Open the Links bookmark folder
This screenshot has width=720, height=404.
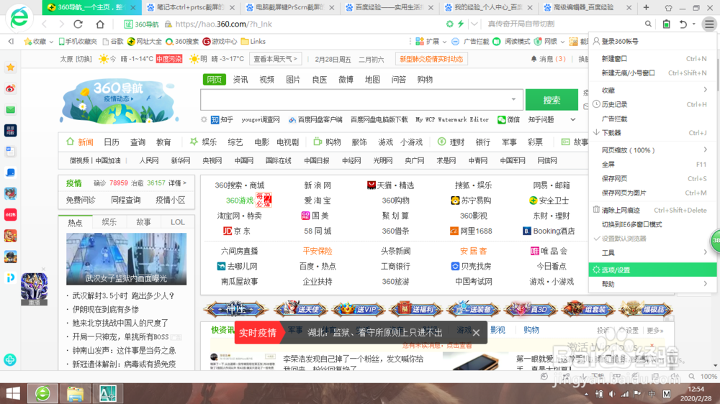tap(253, 41)
